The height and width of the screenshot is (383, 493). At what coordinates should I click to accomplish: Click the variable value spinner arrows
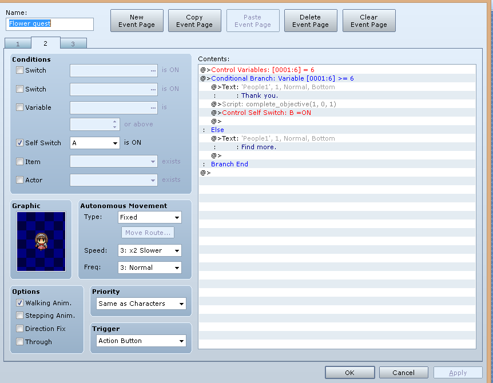[x=115, y=125]
